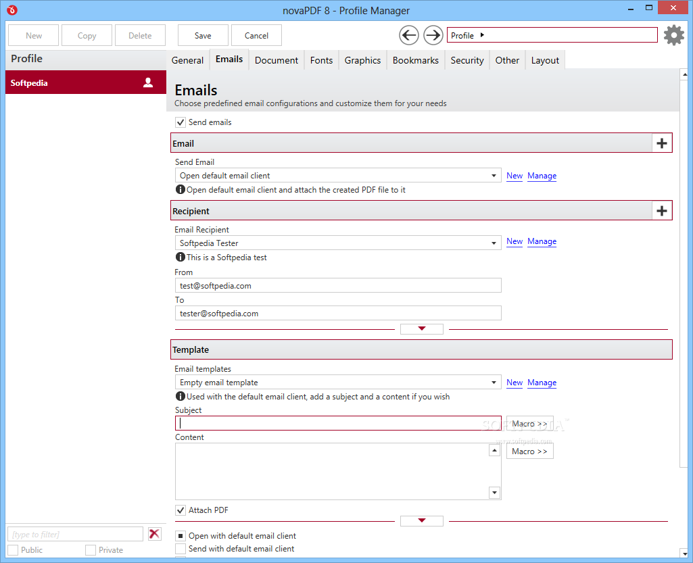Click Manage link beside Send Email
This screenshot has width=693, height=563.
pos(542,176)
